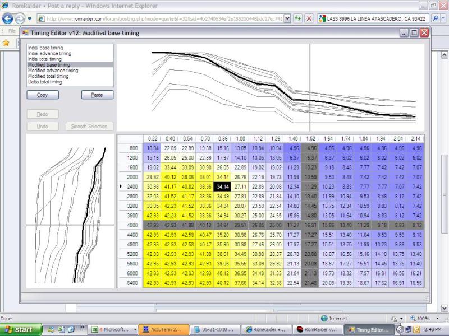Viewport: 449px width, 336px height.
Task: Switch to AccuTerm in the taskbar
Action: point(164,329)
